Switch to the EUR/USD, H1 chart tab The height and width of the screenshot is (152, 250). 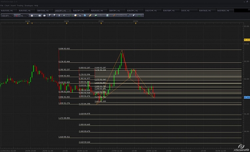click(x=27, y=11)
